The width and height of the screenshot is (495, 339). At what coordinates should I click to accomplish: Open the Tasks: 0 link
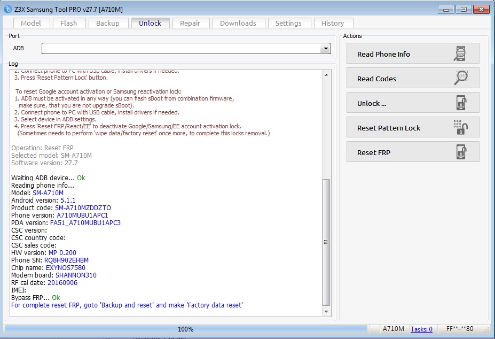421,329
